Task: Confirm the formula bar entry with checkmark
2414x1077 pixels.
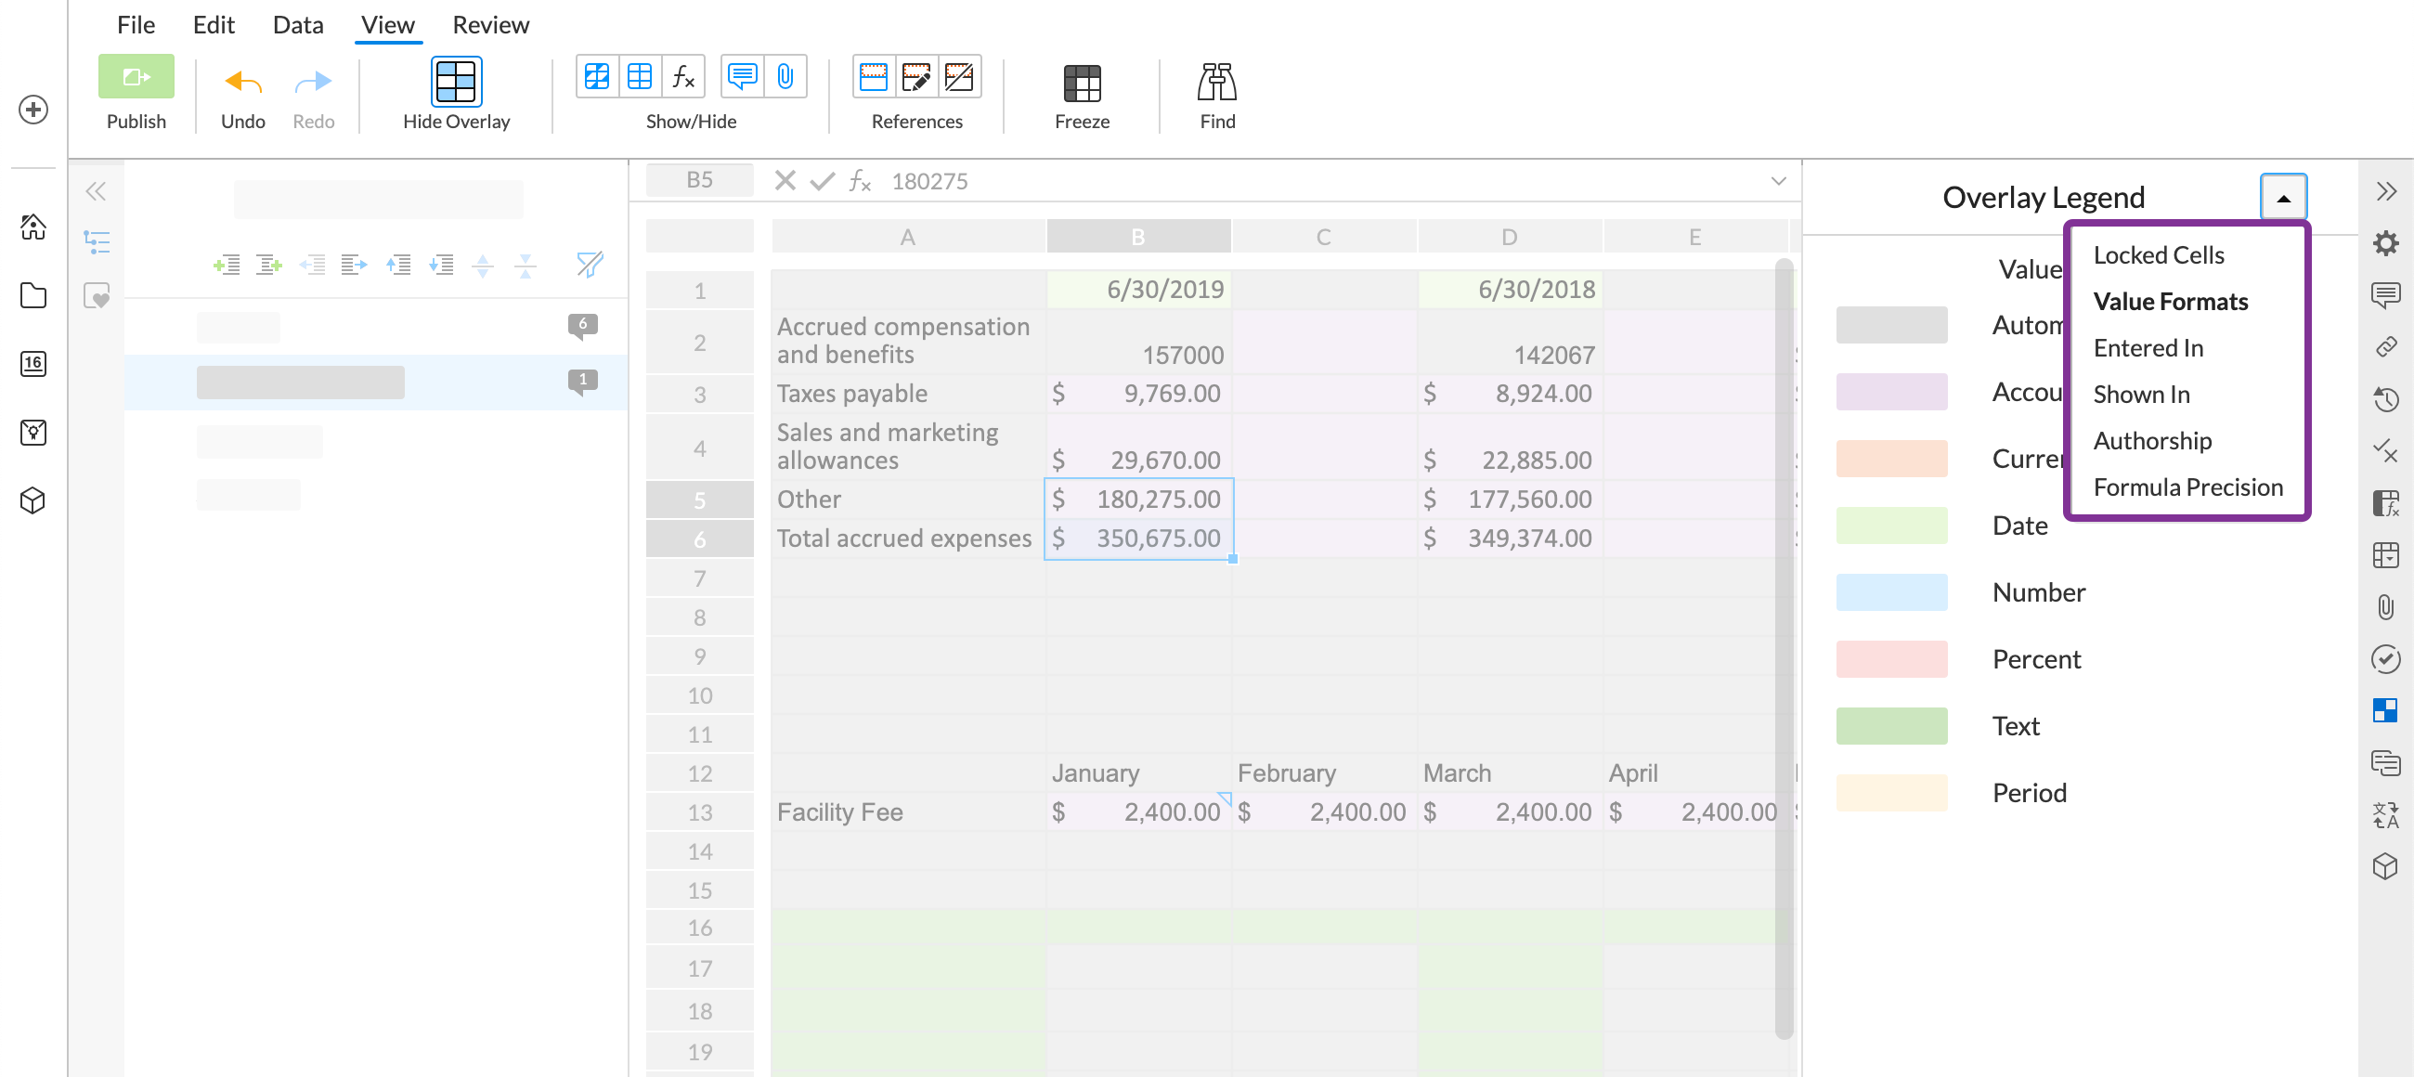Action: [822, 181]
